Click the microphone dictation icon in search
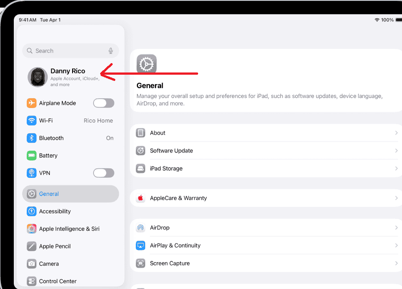Screen dimensions: 402x289 click(111, 51)
